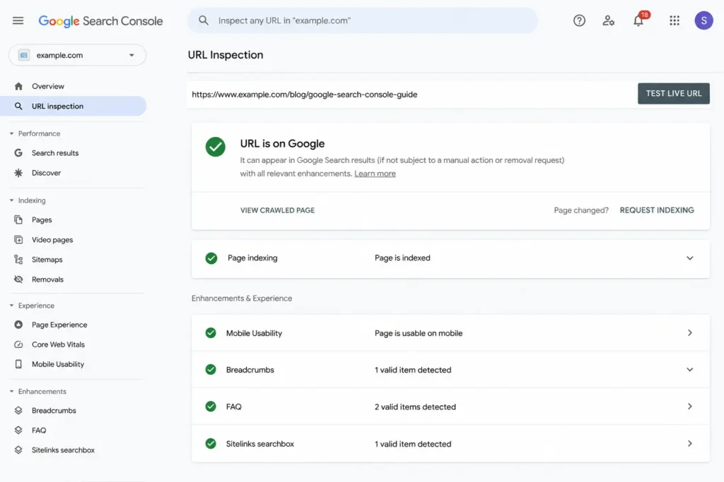The image size is (724, 482).
Task: Click the FAQ layers icon in sidebar
Action: pos(18,430)
